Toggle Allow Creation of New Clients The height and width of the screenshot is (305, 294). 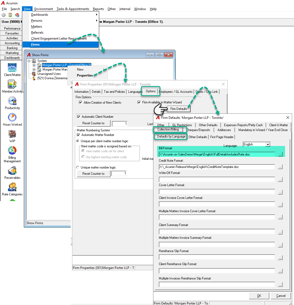coord(80,103)
